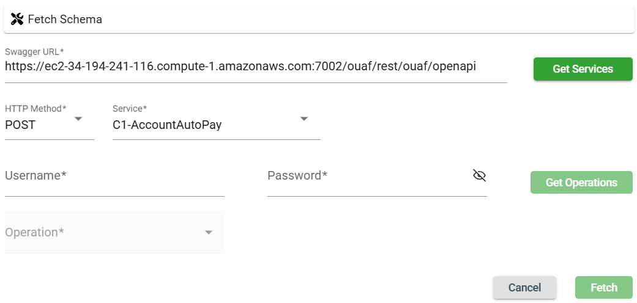Open the HTTP Method dropdown arrow
This screenshot has height=303, width=637.
tap(78, 119)
